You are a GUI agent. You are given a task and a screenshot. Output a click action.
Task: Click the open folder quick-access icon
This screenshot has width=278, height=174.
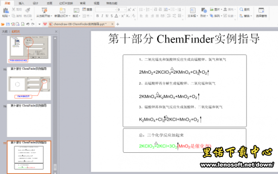point(3,24)
